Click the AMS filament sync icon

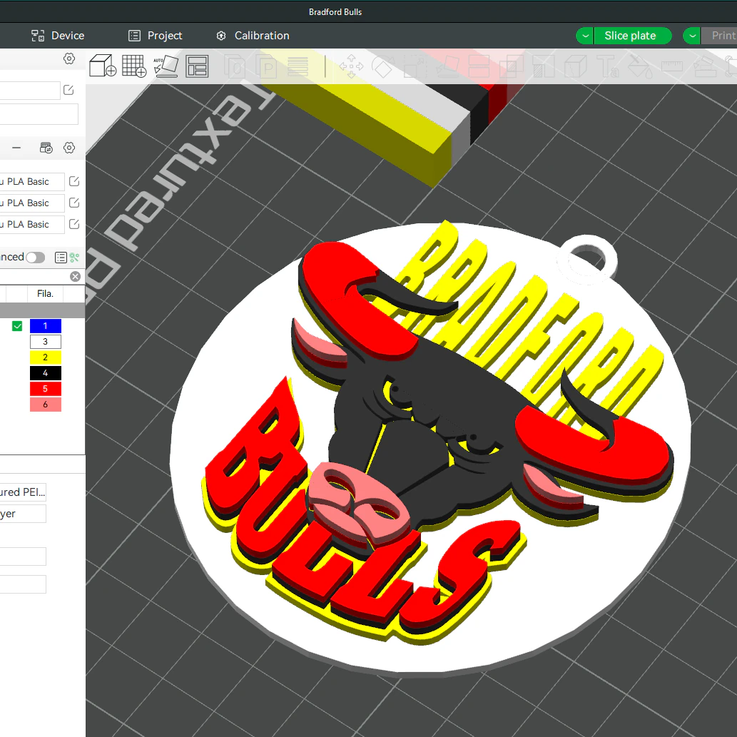point(46,148)
